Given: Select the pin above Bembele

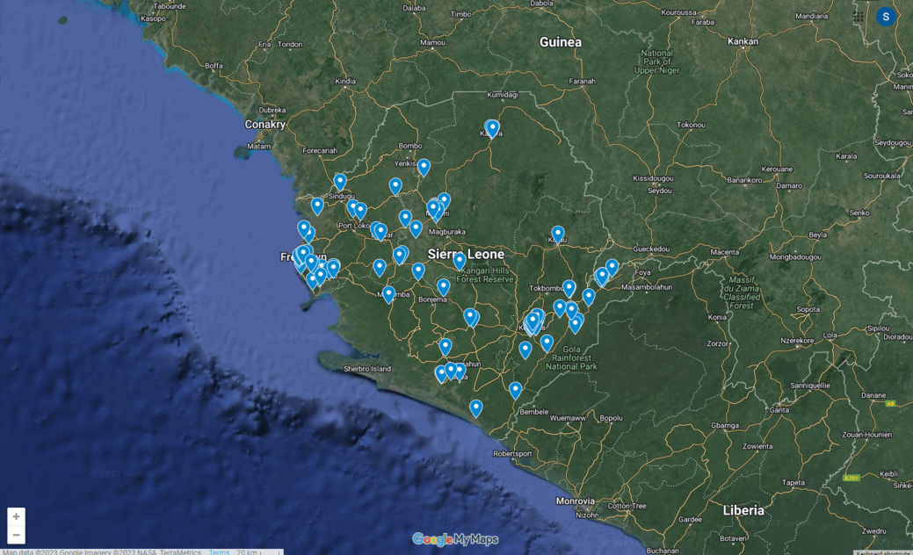Looking at the screenshot, I should pyautogui.click(x=515, y=391).
